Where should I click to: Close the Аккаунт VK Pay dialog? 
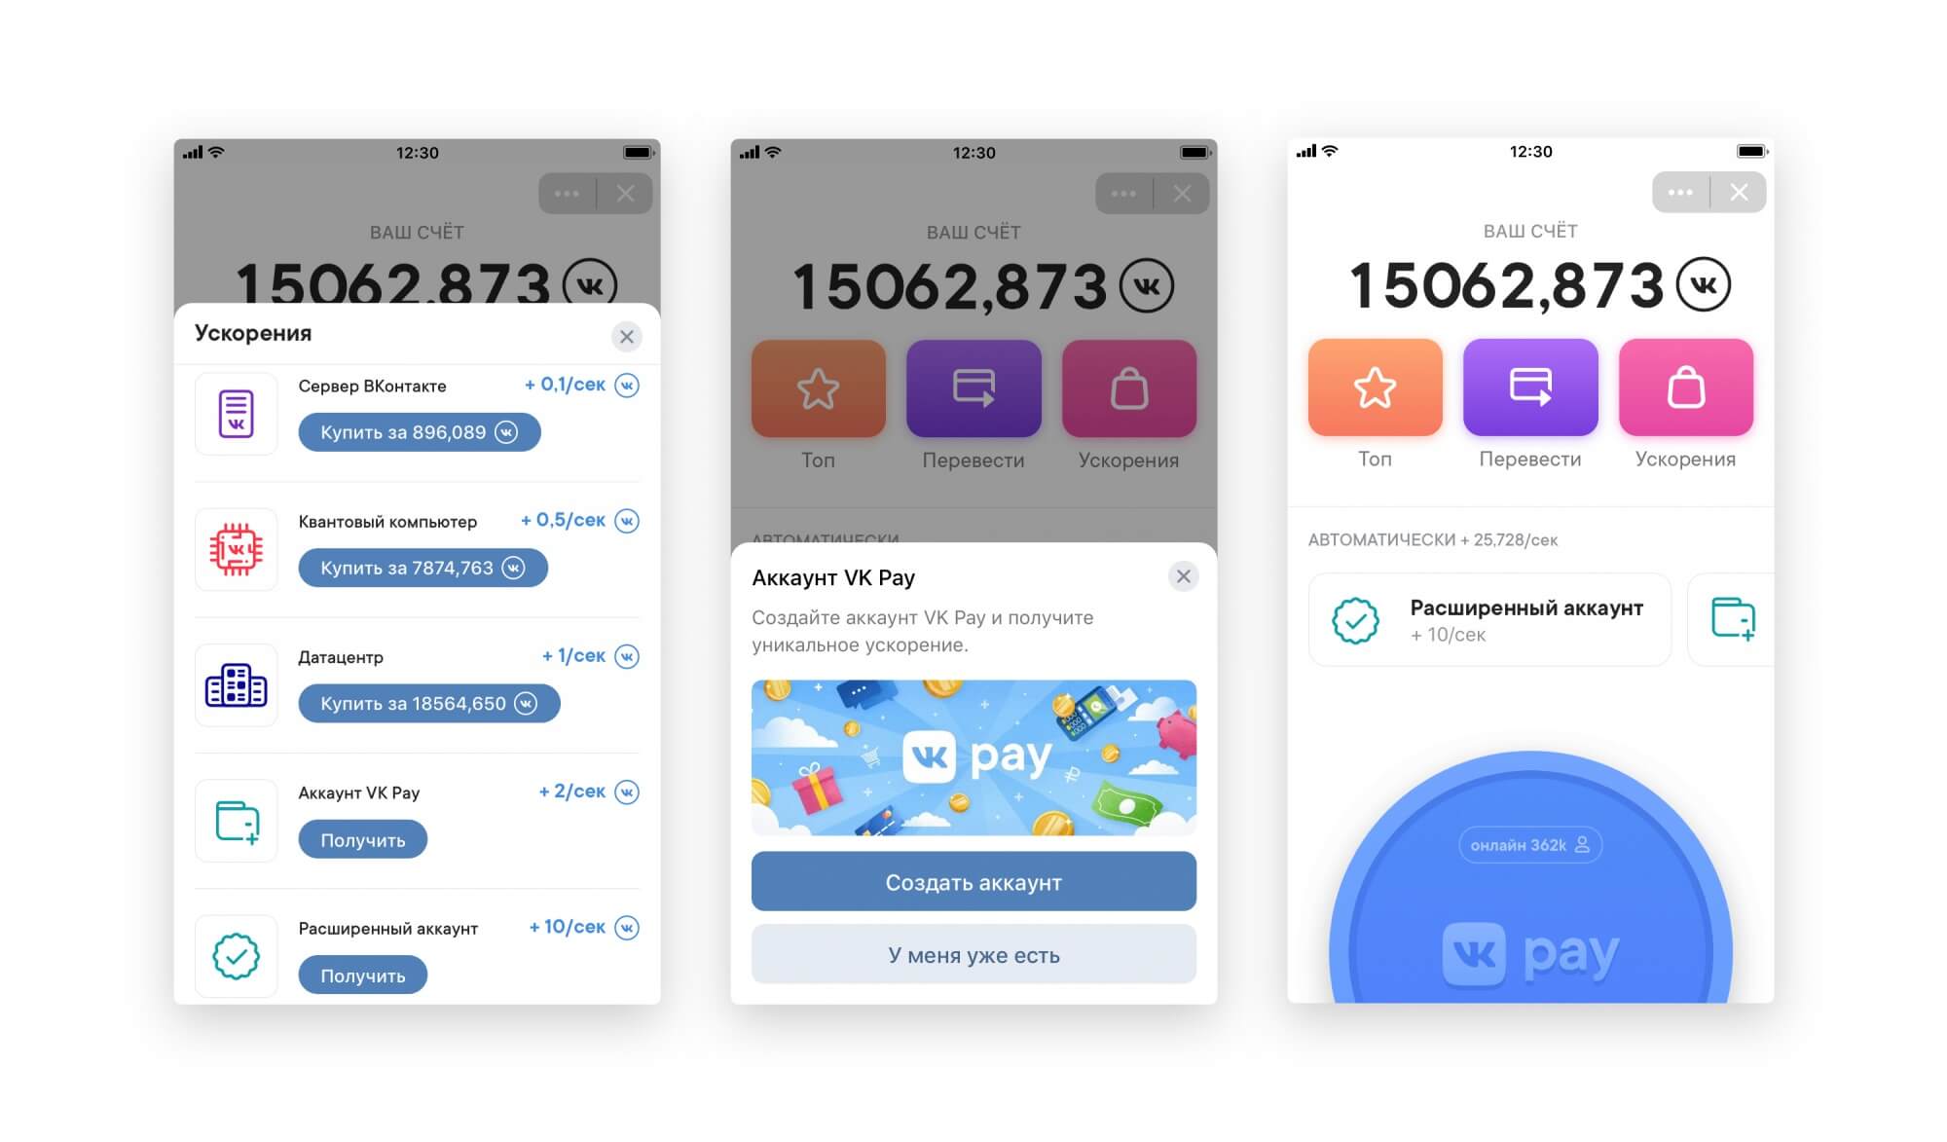1182,576
